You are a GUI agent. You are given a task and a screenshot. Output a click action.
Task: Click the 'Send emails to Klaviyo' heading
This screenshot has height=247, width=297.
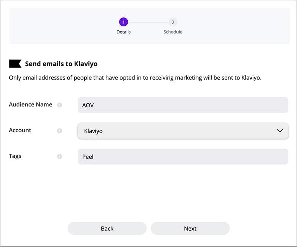61,64
